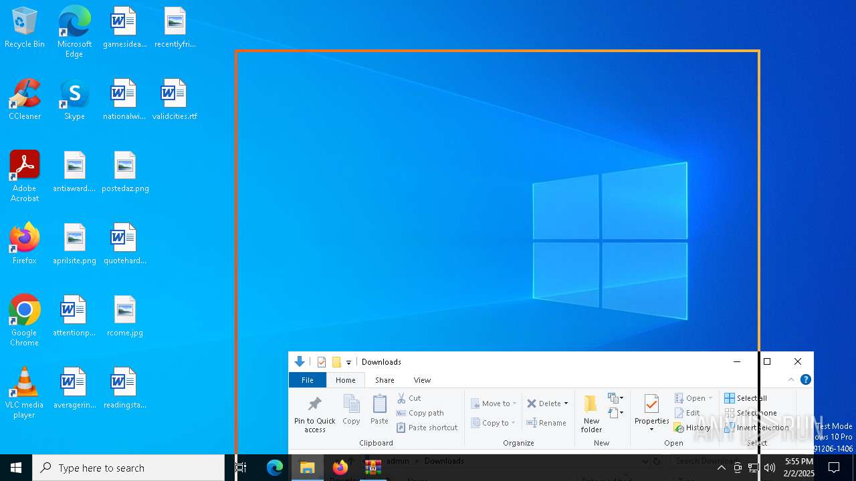Click Cut scissors in the ribbon

point(409,398)
